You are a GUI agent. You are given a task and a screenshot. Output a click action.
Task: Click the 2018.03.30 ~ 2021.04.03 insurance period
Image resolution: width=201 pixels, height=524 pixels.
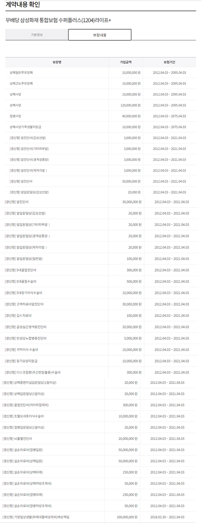click(x=167, y=517)
